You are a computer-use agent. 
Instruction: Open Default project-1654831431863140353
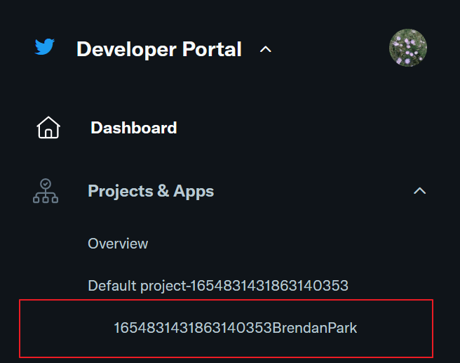tap(218, 286)
